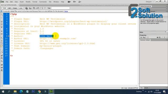The image size is (168, 94).
Task: Click the File management toolbar icon
Action: pyautogui.click(x=30, y=8)
